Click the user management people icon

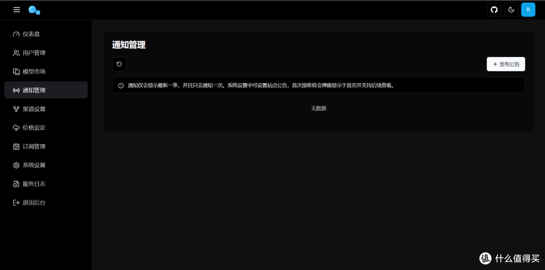[16, 53]
